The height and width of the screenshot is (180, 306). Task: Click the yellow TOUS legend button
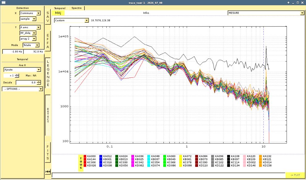[81, 163]
